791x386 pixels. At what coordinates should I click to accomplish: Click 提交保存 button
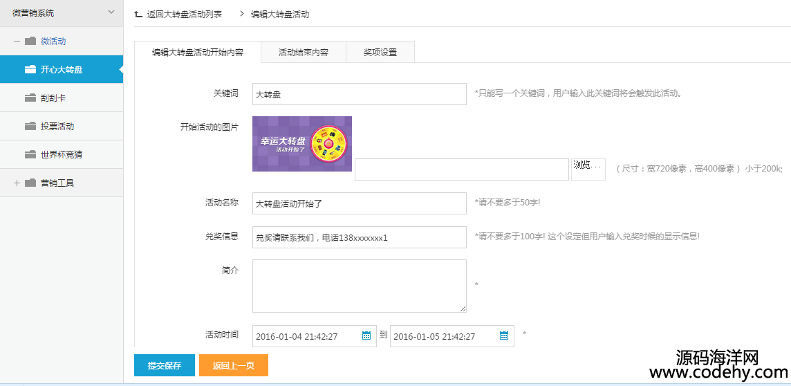point(165,365)
